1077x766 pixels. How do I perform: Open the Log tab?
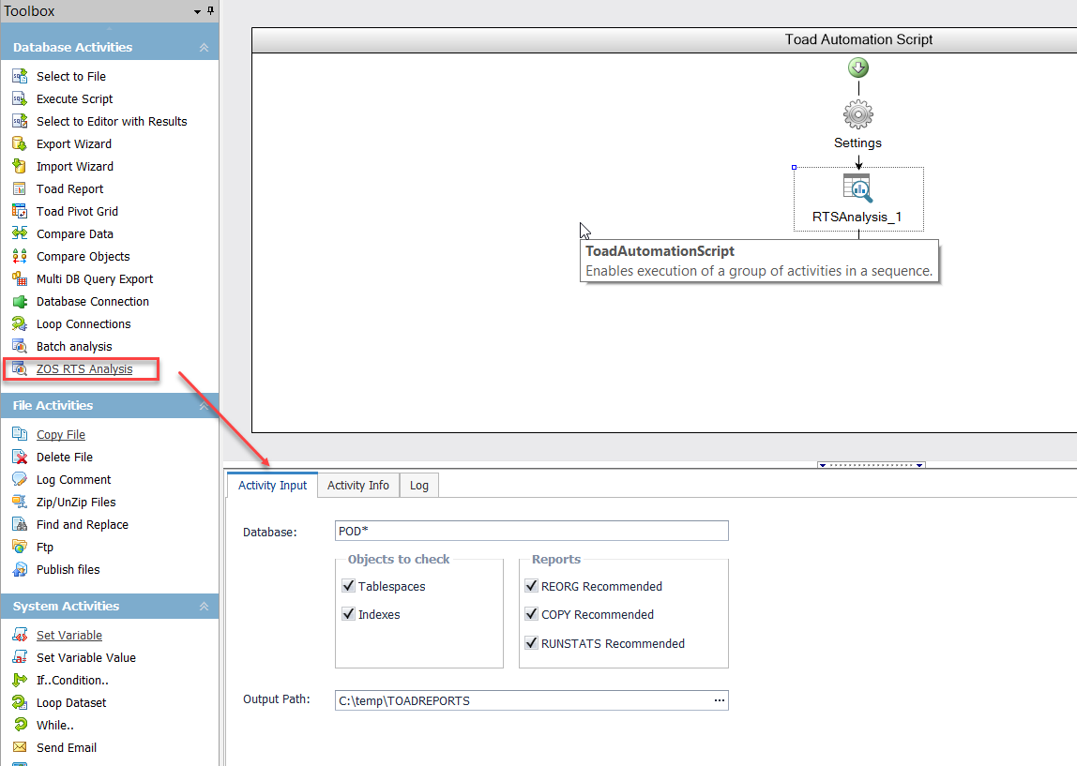pos(419,486)
